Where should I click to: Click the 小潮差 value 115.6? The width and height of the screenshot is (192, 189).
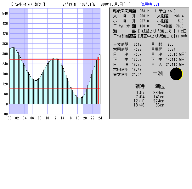tap(179, 21)
